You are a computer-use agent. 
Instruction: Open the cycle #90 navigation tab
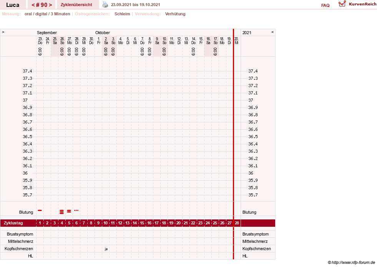(42, 5)
